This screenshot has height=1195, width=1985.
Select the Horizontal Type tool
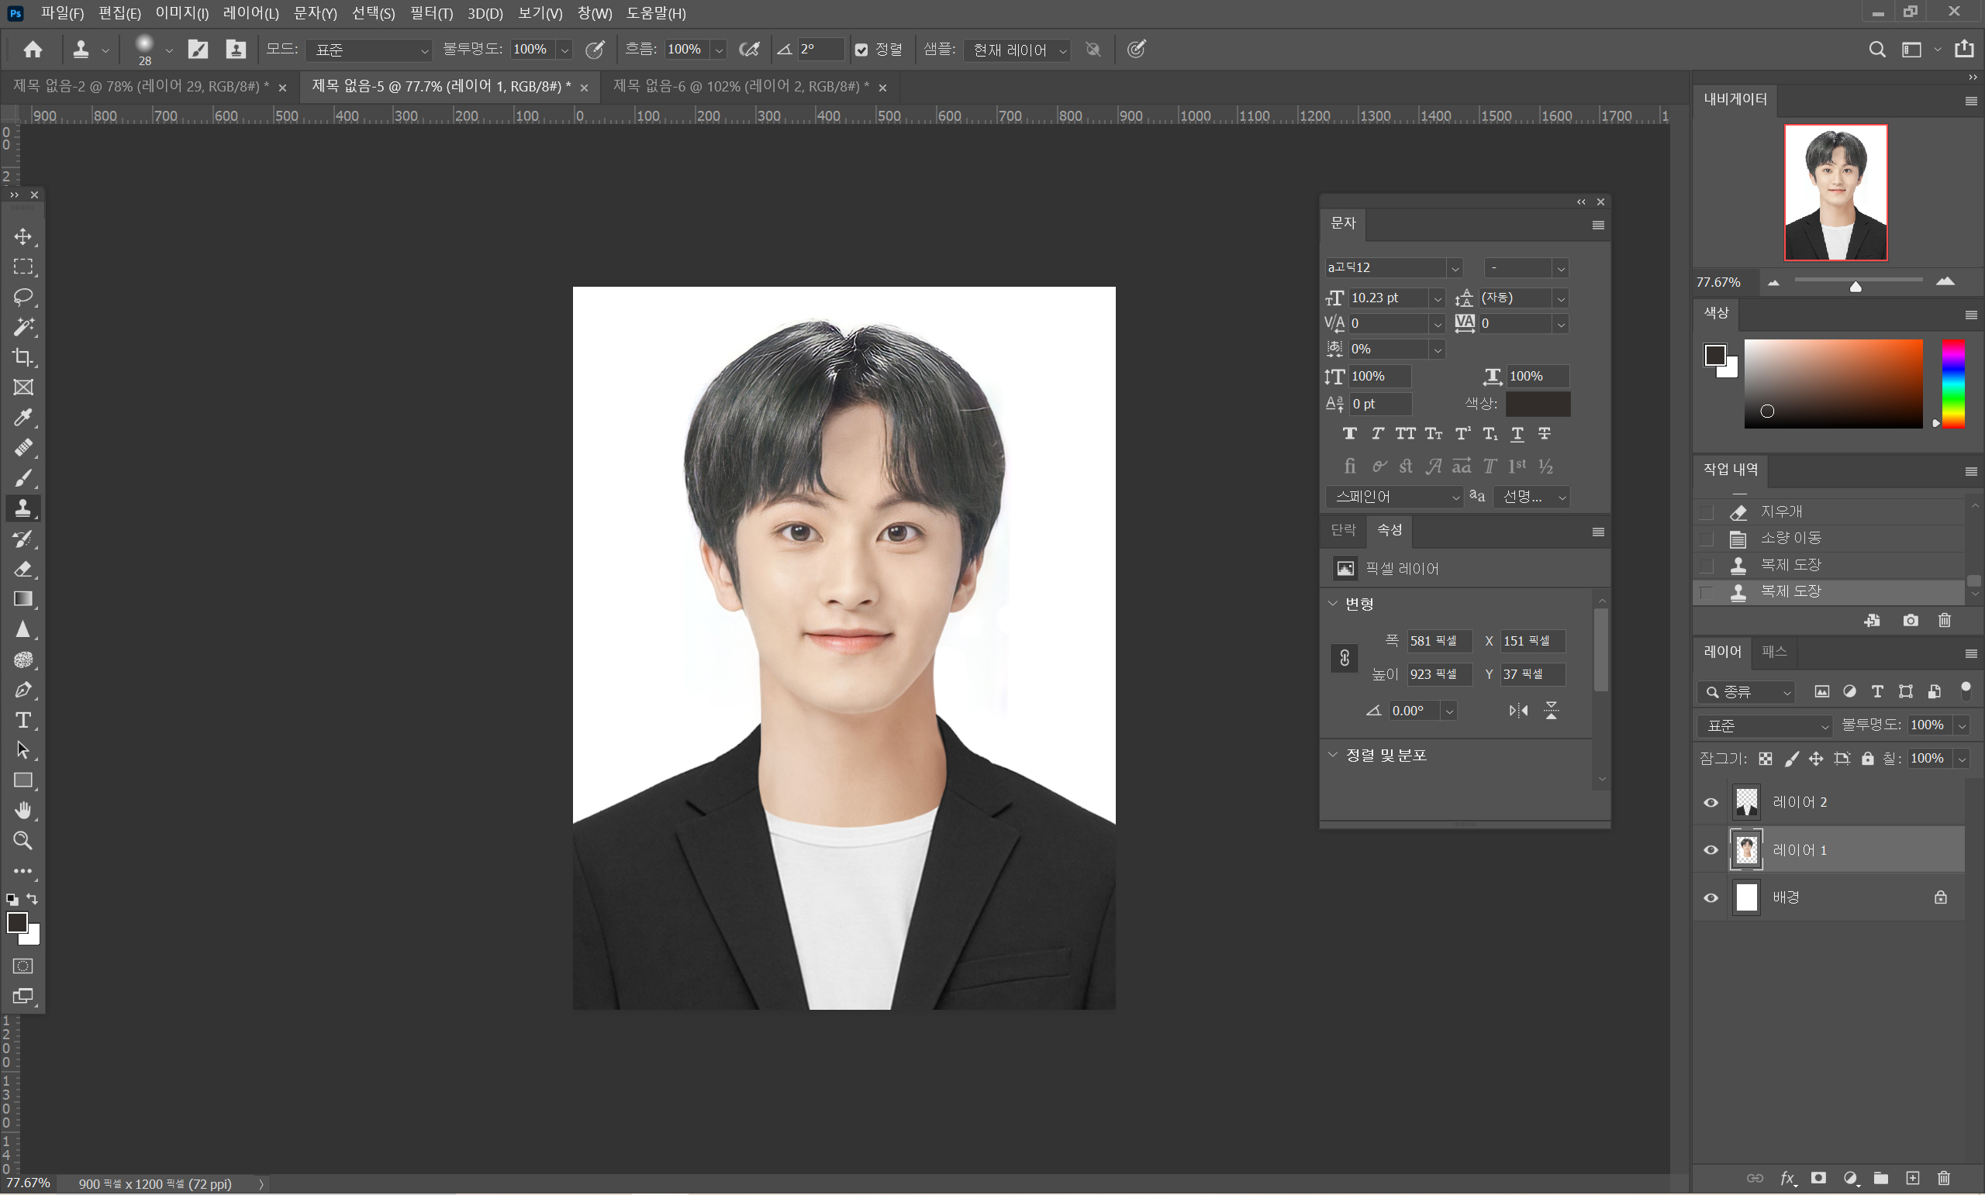[x=22, y=720]
